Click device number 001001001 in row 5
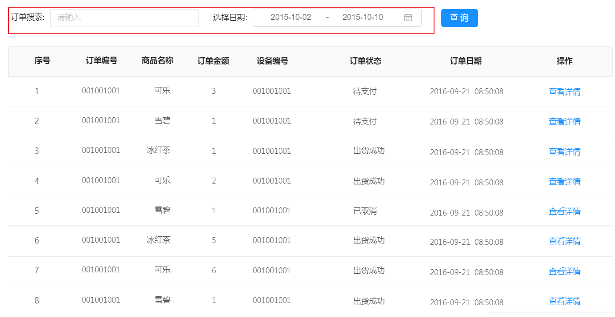 (272, 211)
